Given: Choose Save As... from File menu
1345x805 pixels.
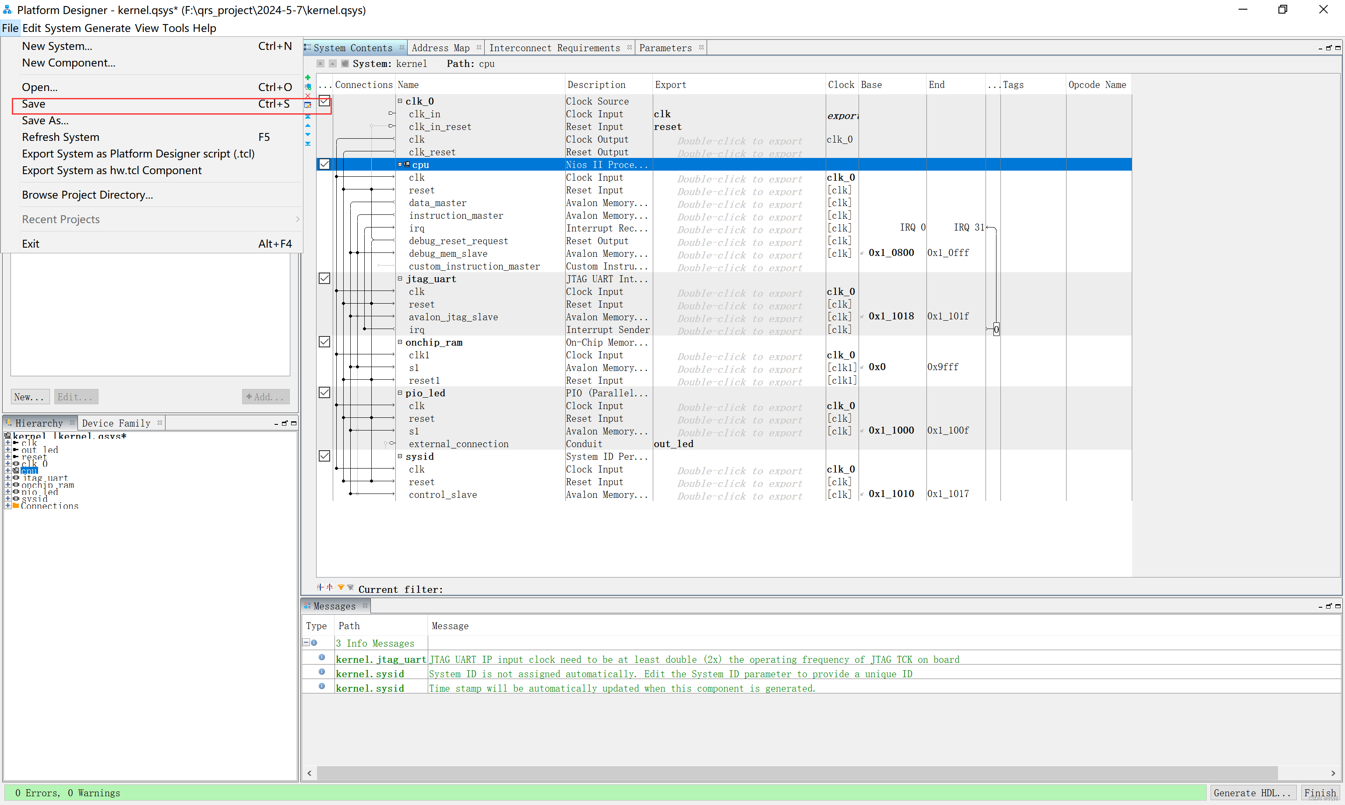Looking at the screenshot, I should [45, 120].
